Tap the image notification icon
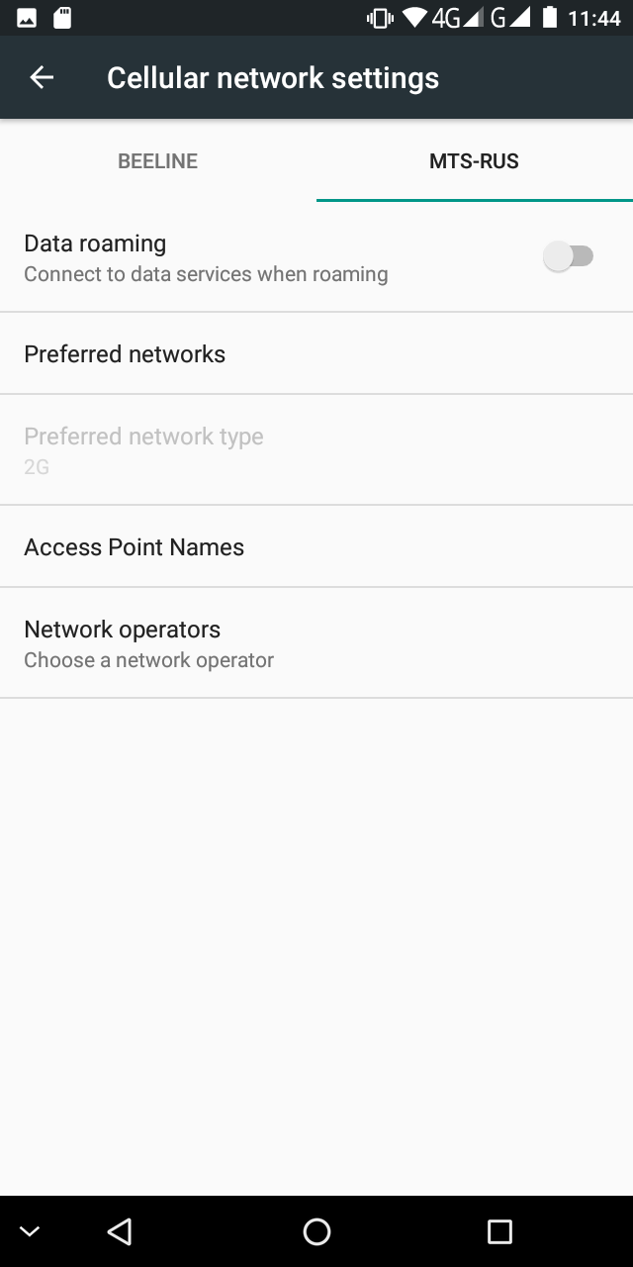 pyautogui.click(x=27, y=18)
